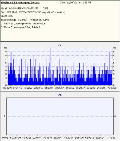Click the tallest C1 spike reaching 10
120x141 pixels.
coord(50,67)
